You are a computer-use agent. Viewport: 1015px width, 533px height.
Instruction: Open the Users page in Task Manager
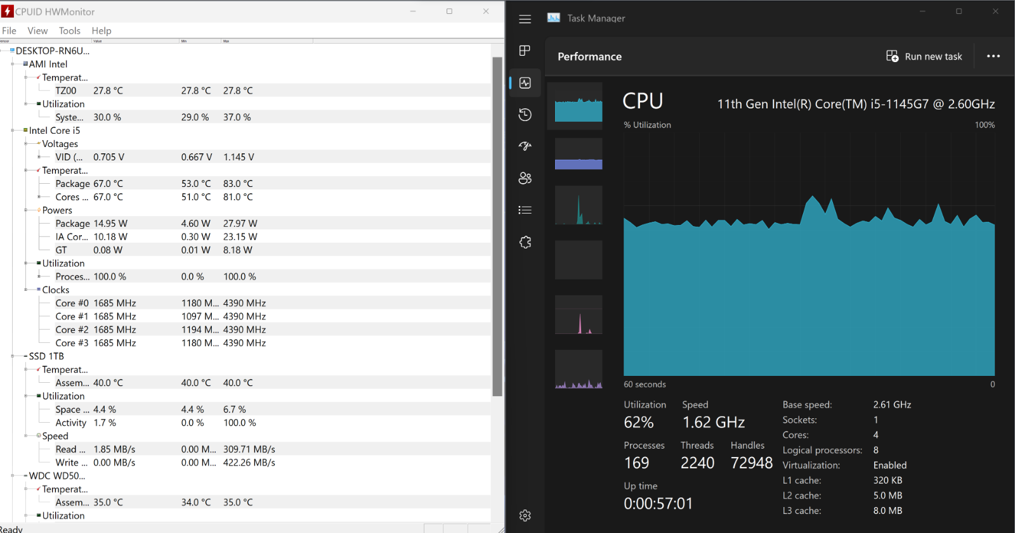click(x=525, y=178)
